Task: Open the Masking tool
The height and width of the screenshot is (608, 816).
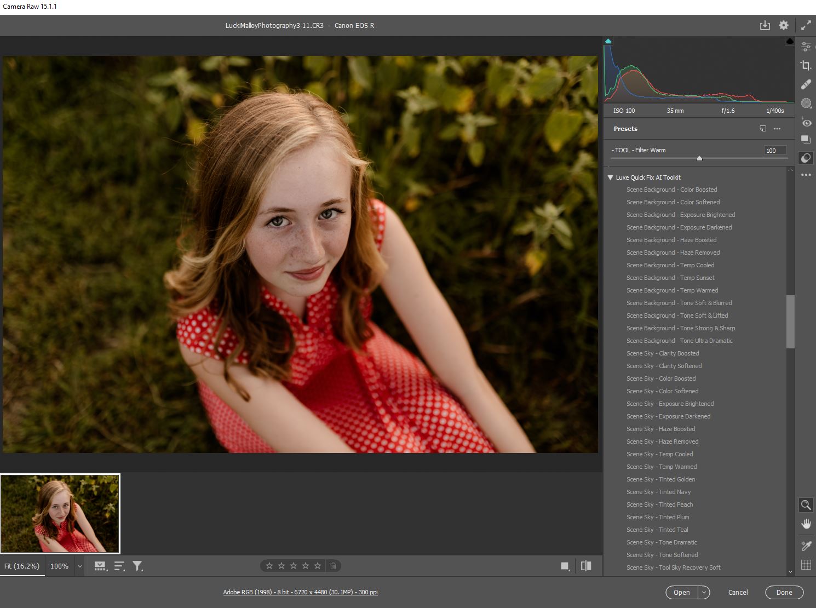Action: (806, 103)
